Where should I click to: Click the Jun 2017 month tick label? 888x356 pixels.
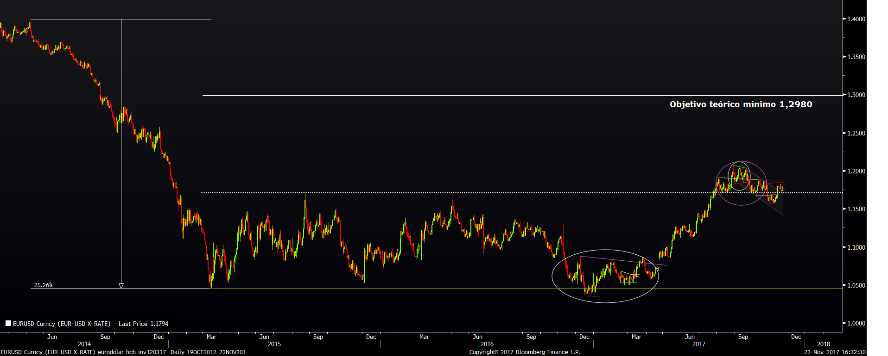(x=690, y=337)
